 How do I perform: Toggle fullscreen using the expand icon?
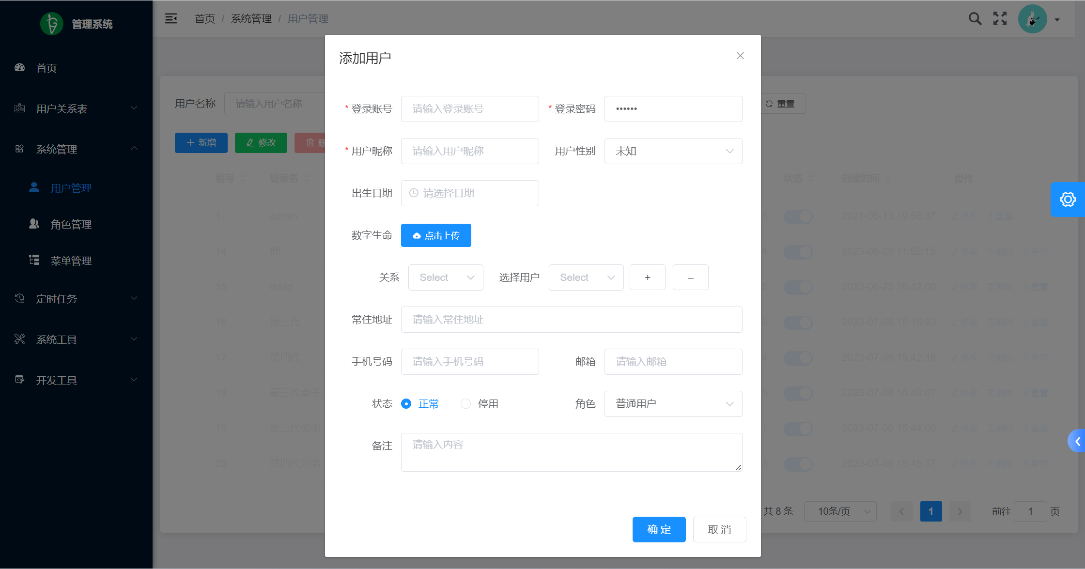(1000, 19)
